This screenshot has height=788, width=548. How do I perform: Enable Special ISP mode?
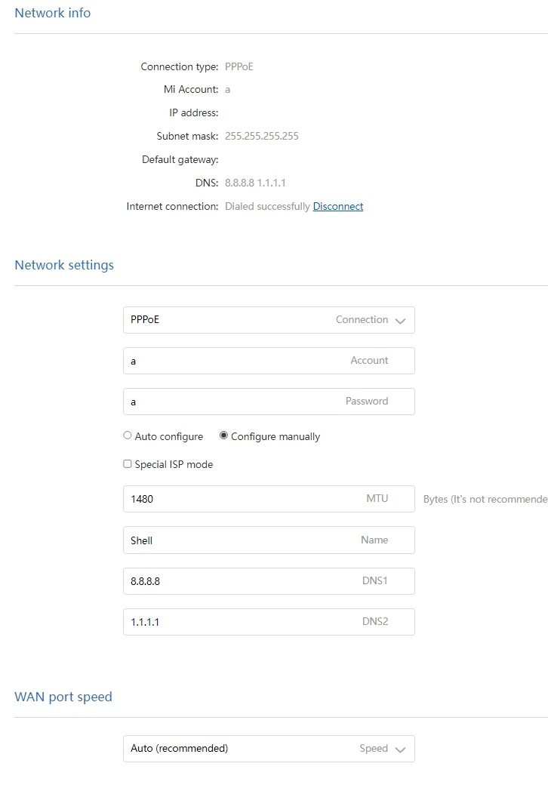click(x=127, y=463)
